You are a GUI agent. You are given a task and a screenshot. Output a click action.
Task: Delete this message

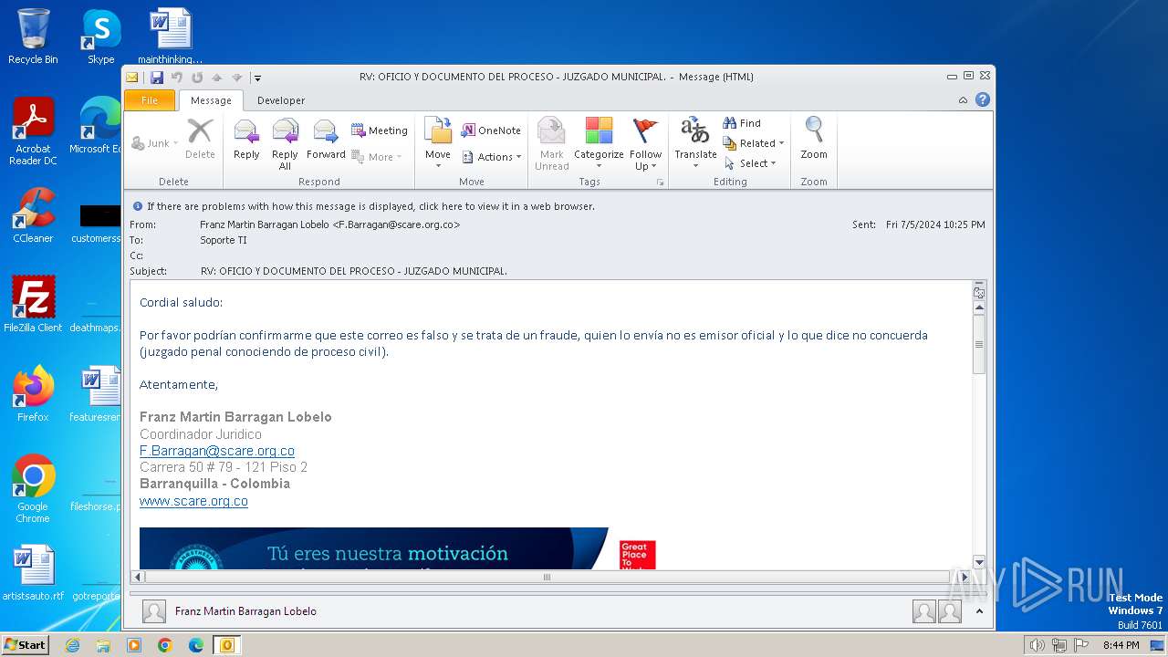[200, 139]
